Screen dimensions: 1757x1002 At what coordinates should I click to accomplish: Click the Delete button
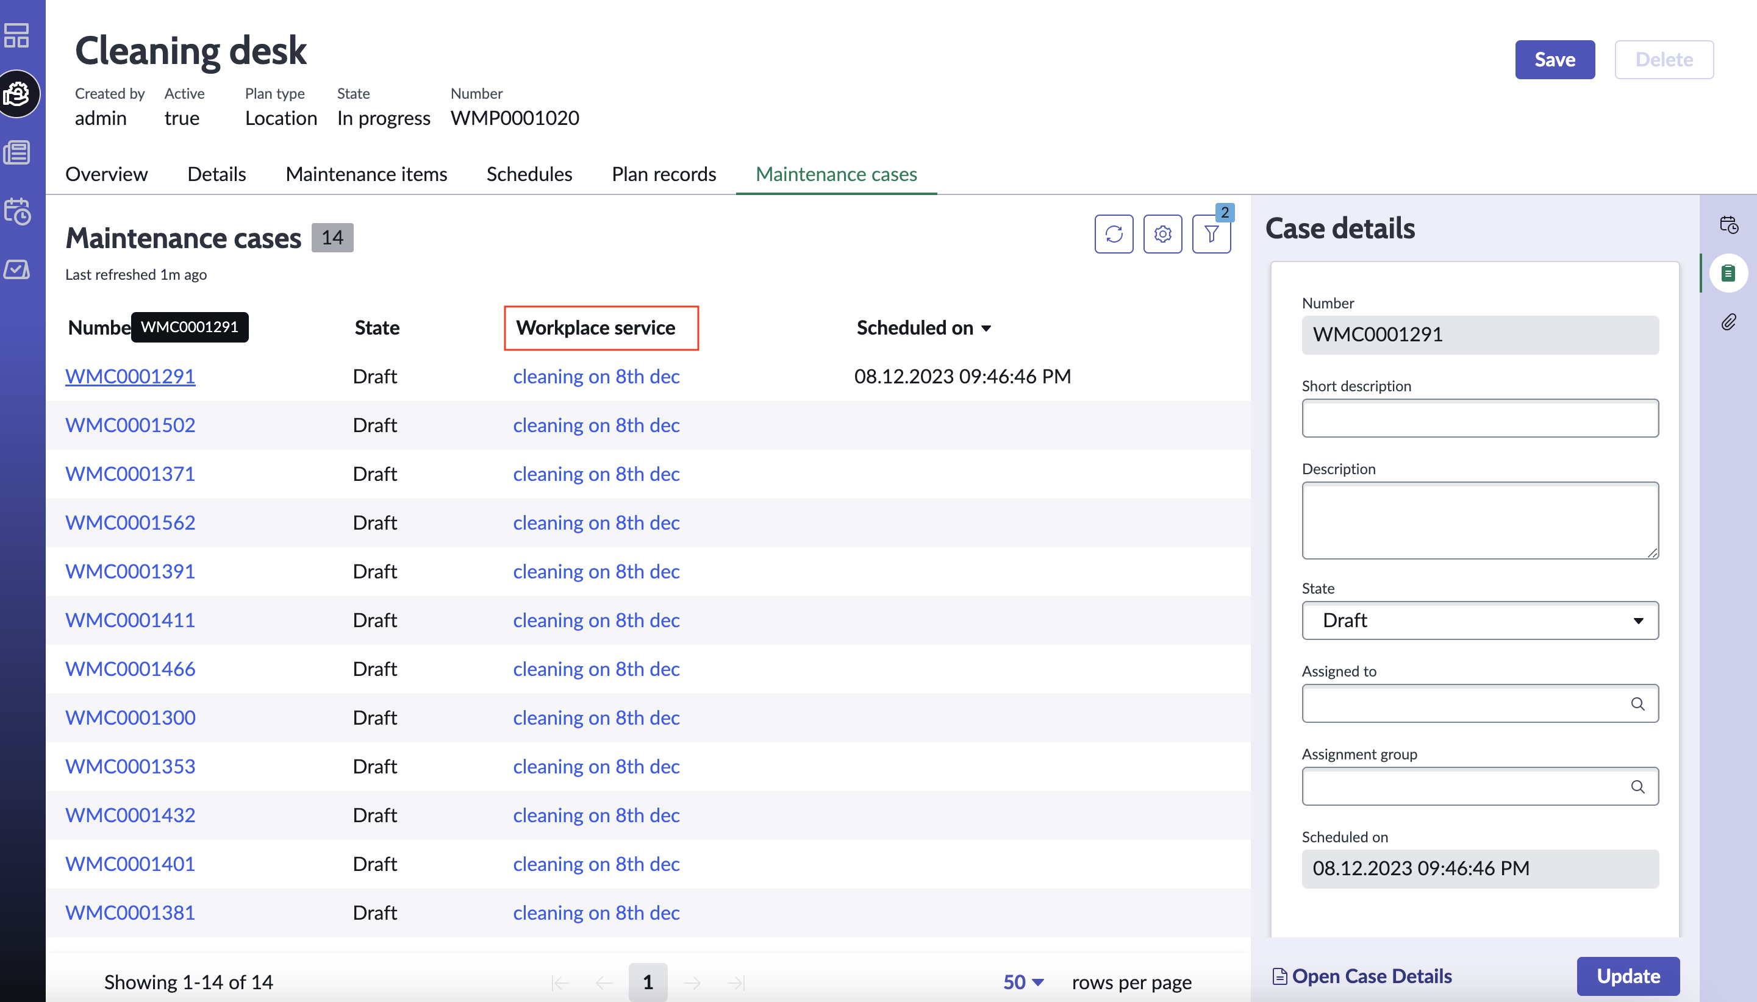tap(1663, 59)
